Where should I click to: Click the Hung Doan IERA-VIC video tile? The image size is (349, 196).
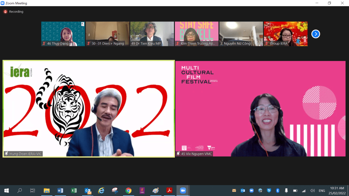(x=89, y=109)
